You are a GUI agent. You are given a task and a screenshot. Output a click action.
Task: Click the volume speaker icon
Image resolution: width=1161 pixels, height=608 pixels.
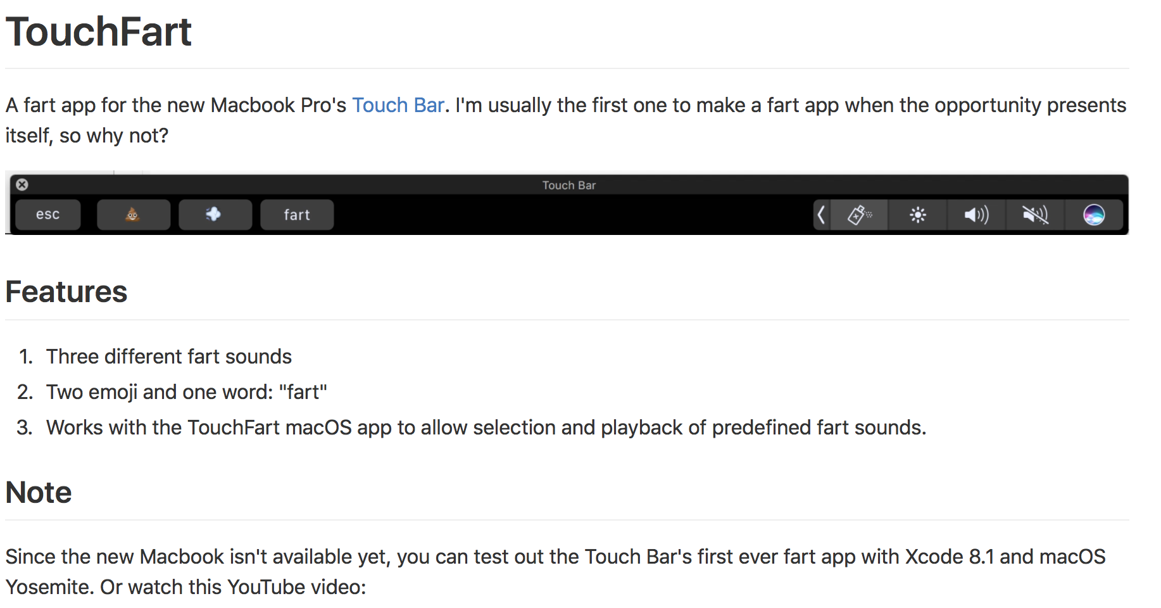pos(976,215)
